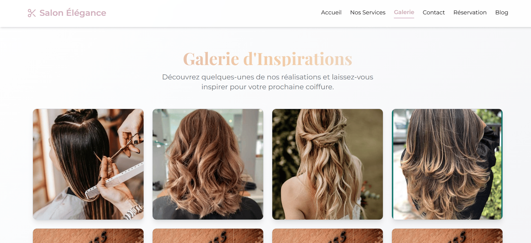Click empty space in the white navigation bar
Viewport: 531px width, 243px height.
pos(210,13)
